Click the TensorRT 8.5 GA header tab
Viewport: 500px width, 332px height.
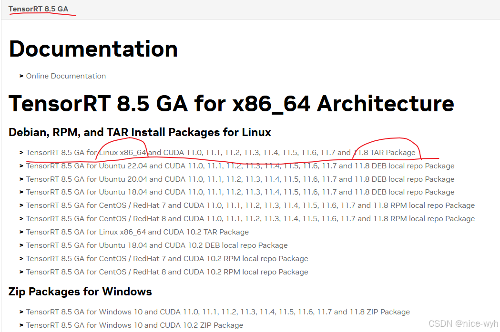(38, 9)
